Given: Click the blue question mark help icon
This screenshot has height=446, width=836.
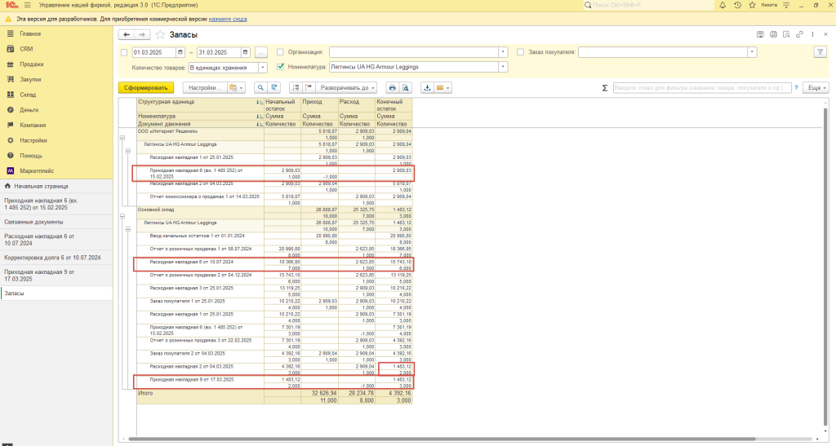Looking at the screenshot, I should pos(796,88).
